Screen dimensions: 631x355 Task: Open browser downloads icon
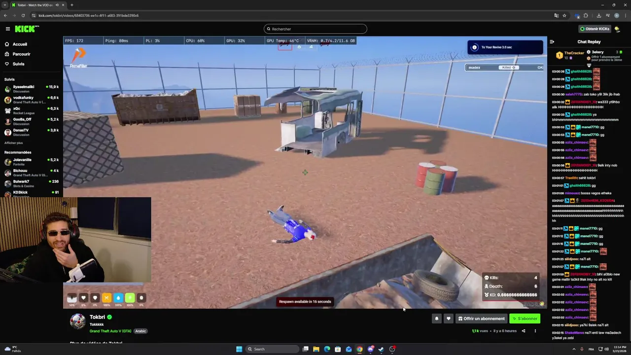pyautogui.click(x=599, y=15)
